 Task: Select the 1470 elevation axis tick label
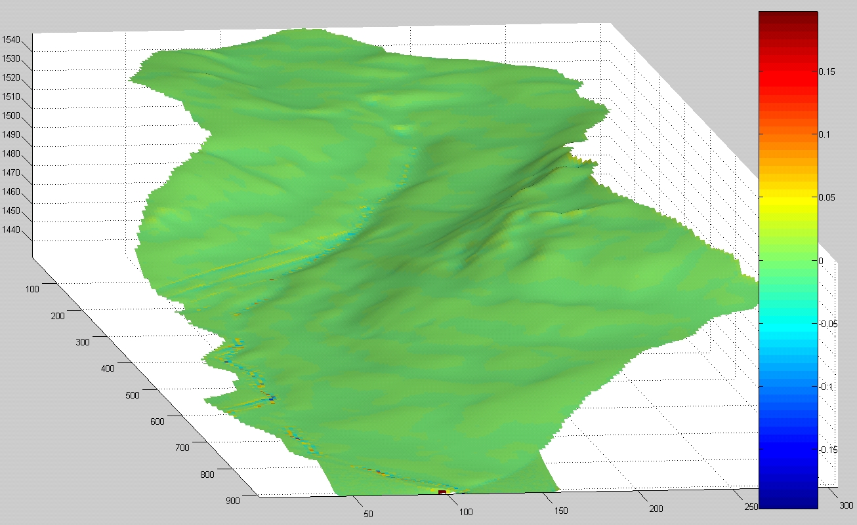pyautogui.click(x=10, y=173)
